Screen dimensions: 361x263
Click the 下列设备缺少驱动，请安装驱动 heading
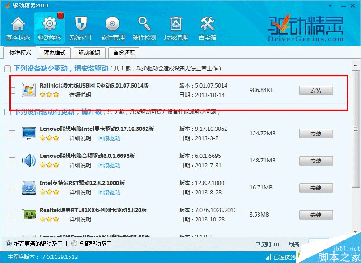61,68
